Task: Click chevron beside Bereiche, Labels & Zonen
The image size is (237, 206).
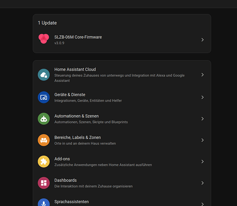Action: [202, 140]
